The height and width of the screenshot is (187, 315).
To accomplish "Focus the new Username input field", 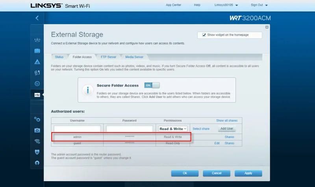I will [77, 129].
